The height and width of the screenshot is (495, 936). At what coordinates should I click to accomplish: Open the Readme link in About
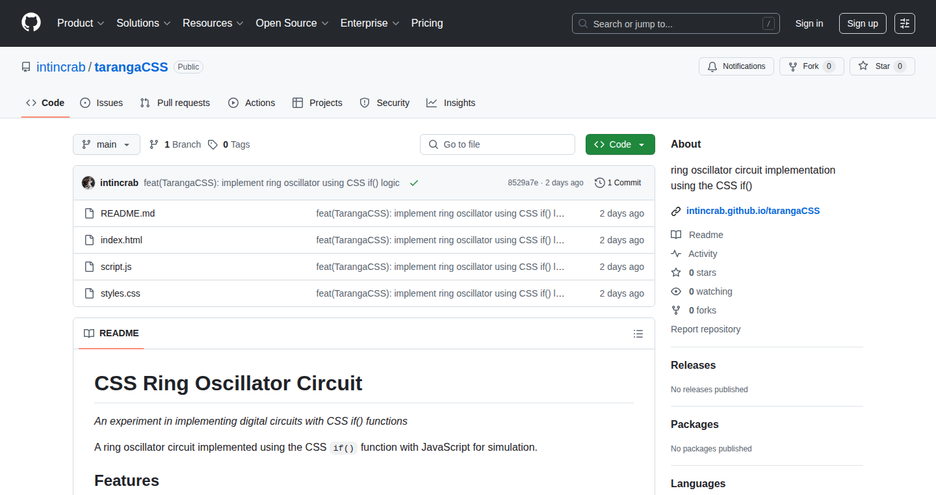pyautogui.click(x=697, y=235)
